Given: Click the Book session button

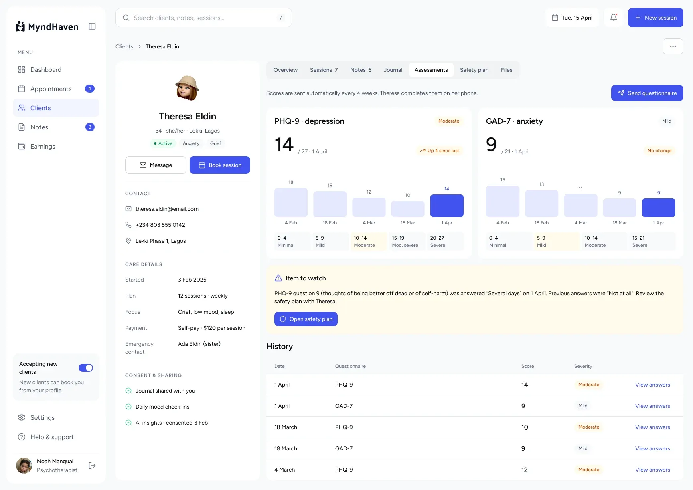Looking at the screenshot, I should pos(220,165).
